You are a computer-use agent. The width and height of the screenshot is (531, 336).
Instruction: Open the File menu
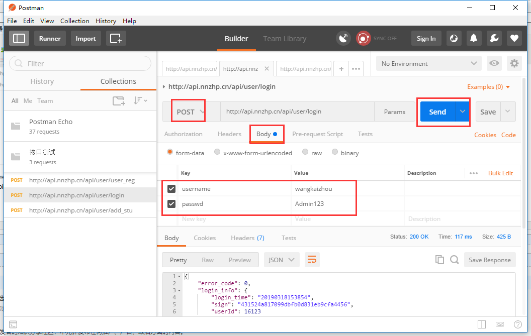(x=12, y=21)
